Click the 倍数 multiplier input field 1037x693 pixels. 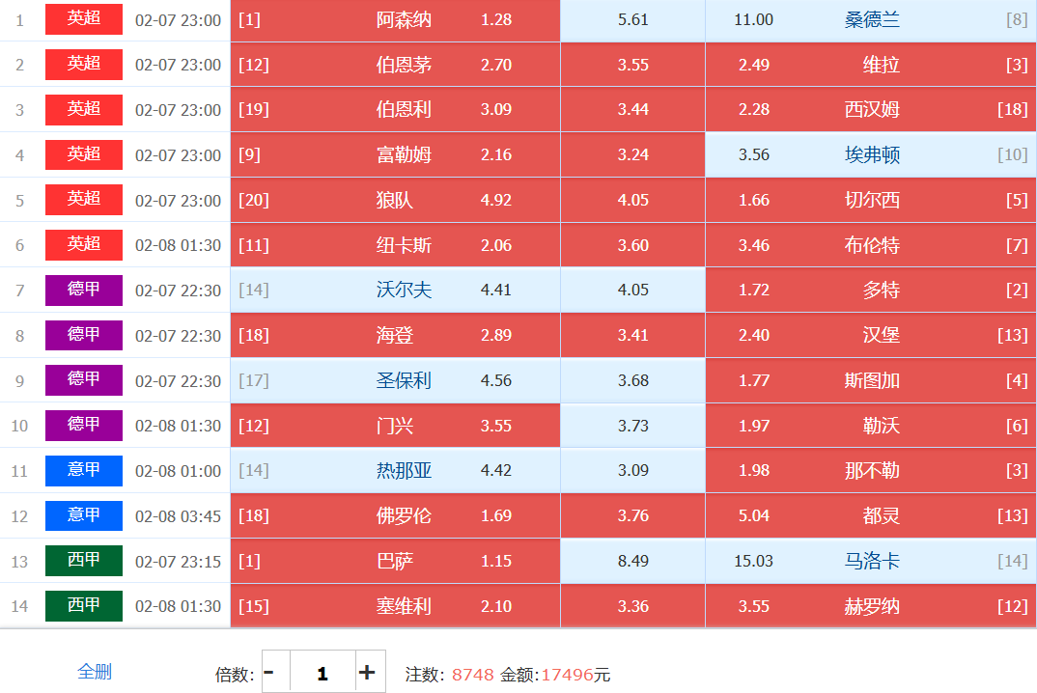tap(322, 672)
